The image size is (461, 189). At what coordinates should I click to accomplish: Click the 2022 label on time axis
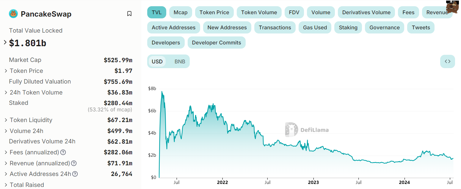[222, 182]
